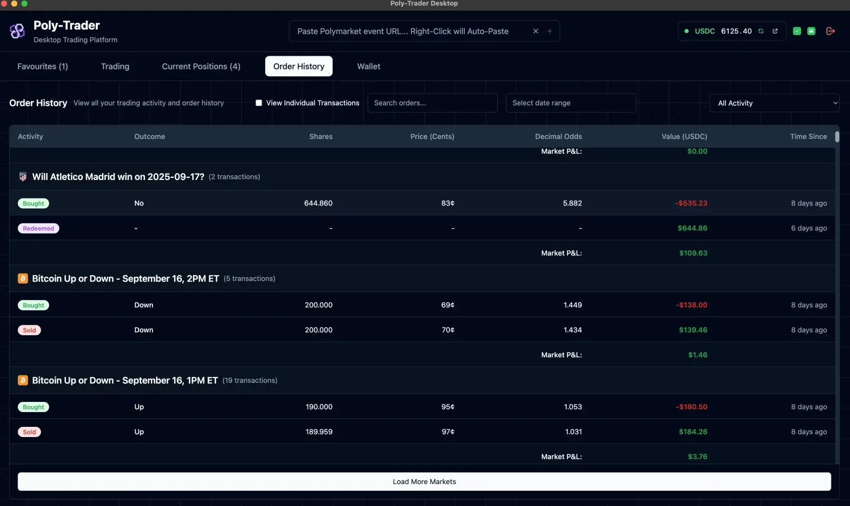Click Bitcoin icon for 1PM ET market
This screenshot has width=850, height=506.
pos(23,381)
